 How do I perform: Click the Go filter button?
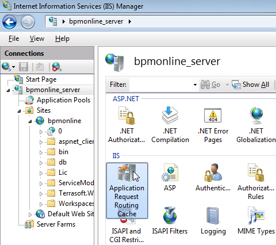coord(210,85)
